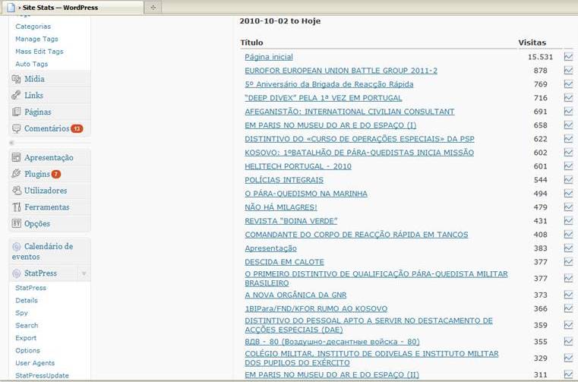Collapse the sidebar menu separator arrow
The image size is (578, 382).
[12, 143]
